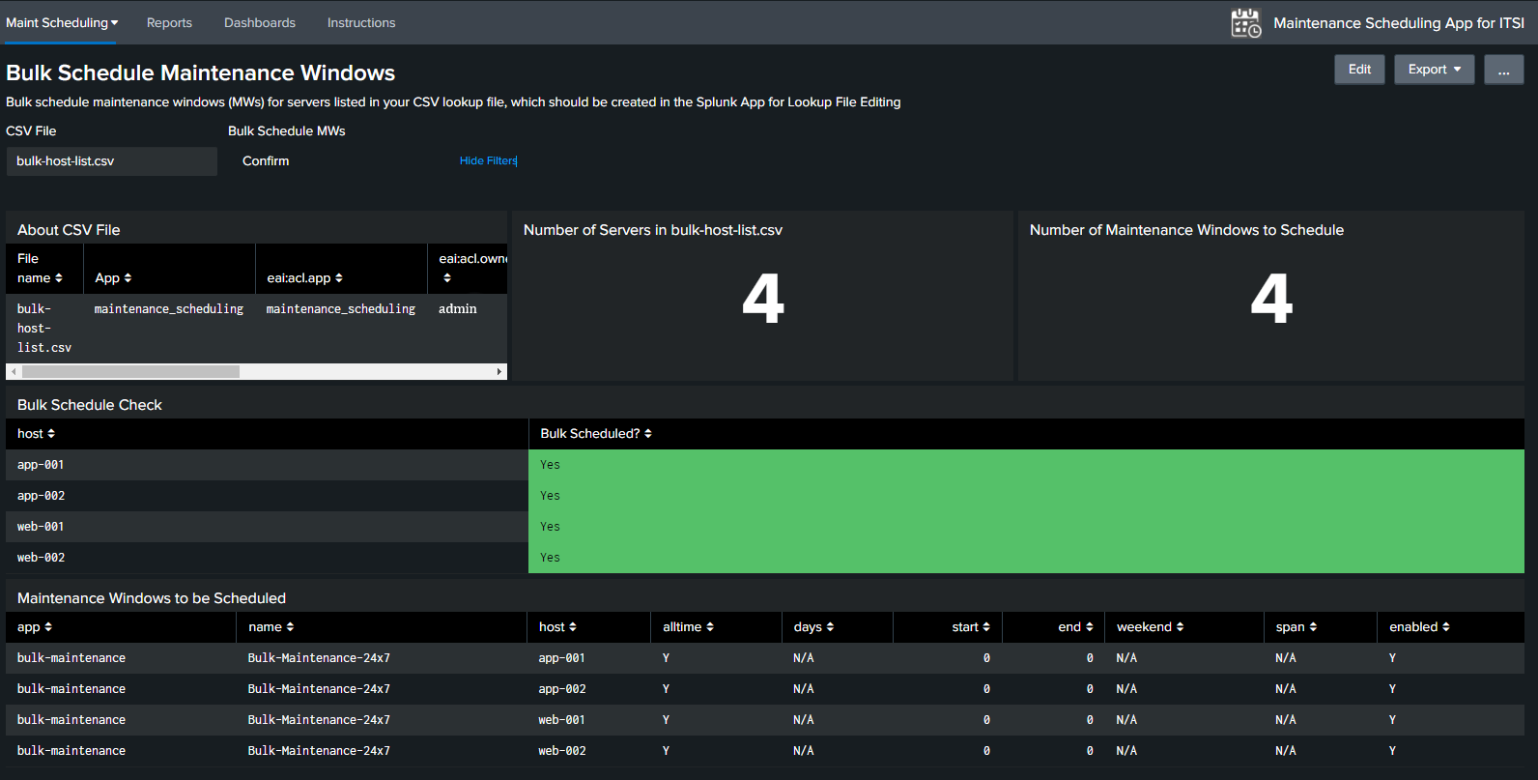Open the Reports menu

point(169,22)
